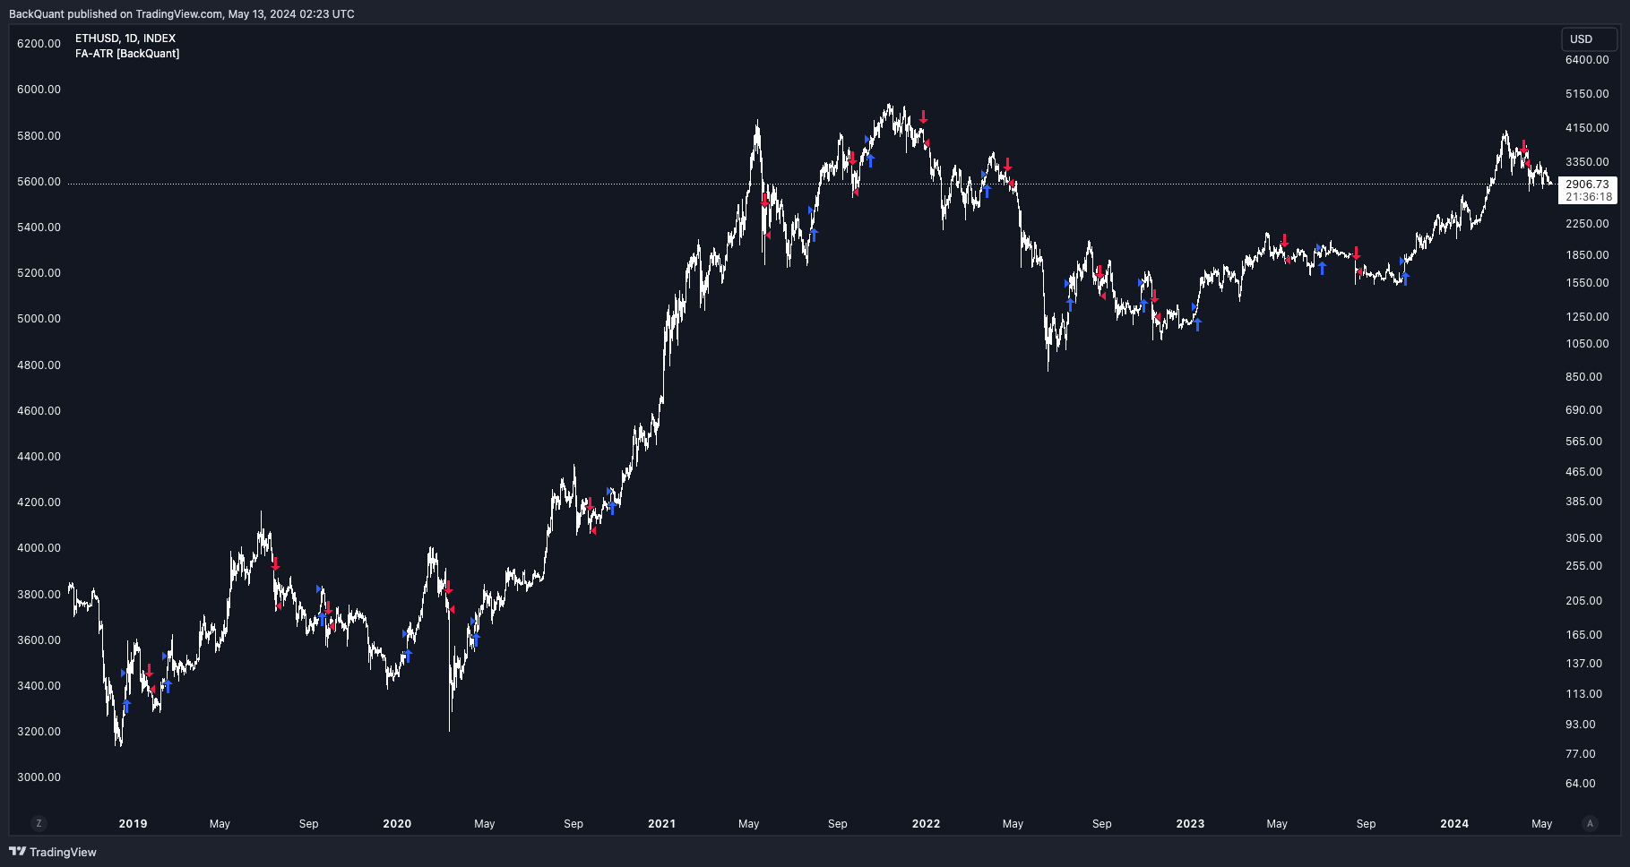Click the 113.00 right price axis label

1583,694
